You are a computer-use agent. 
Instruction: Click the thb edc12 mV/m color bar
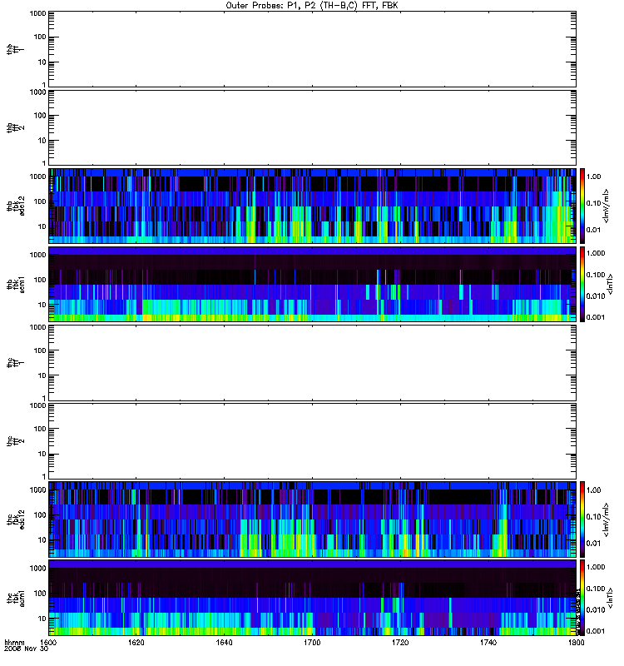click(582, 206)
